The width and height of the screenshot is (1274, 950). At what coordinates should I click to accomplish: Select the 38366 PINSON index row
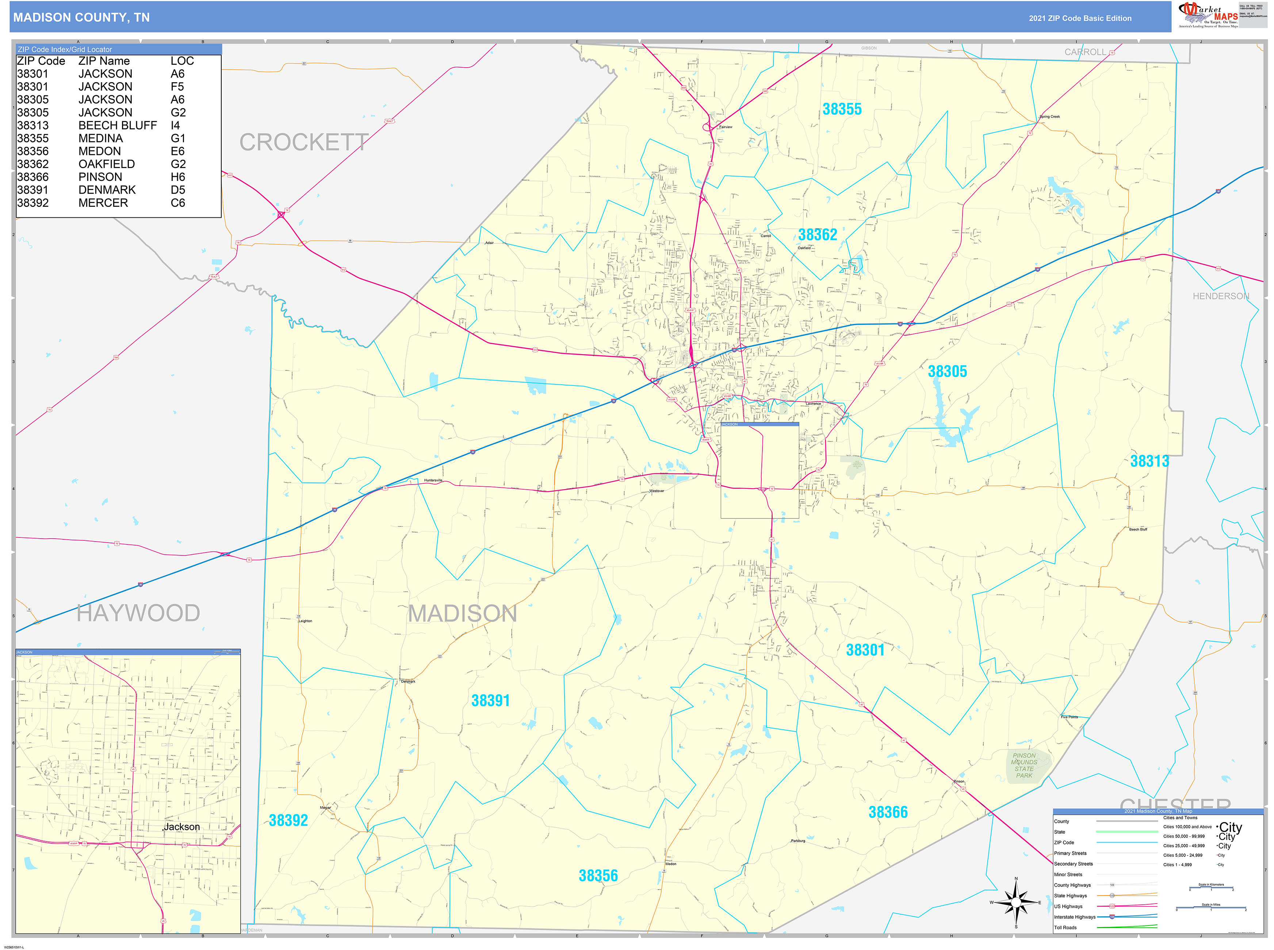point(118,177)
